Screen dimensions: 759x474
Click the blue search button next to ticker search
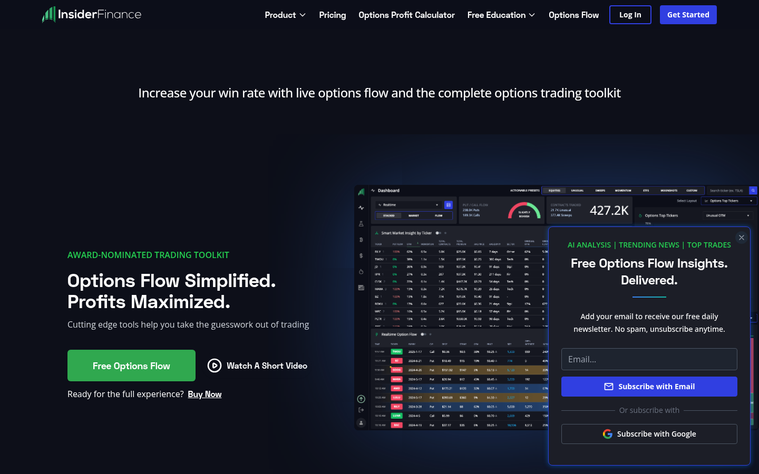(753, 190)
